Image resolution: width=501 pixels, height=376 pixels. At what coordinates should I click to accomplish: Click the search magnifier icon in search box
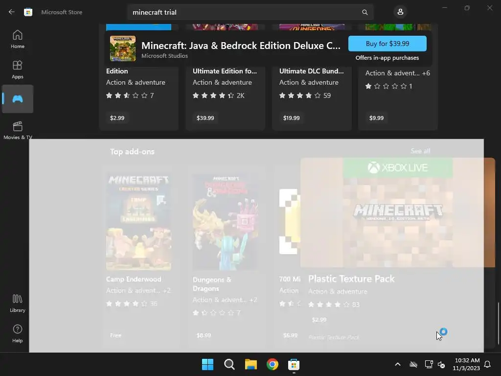click(x=364, y=12)
